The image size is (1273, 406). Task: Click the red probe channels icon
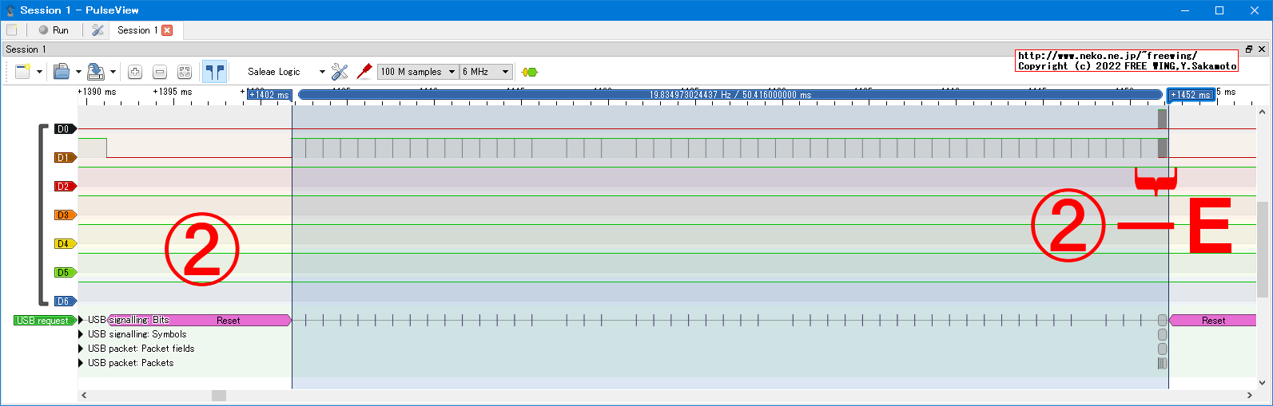point(364,72)
